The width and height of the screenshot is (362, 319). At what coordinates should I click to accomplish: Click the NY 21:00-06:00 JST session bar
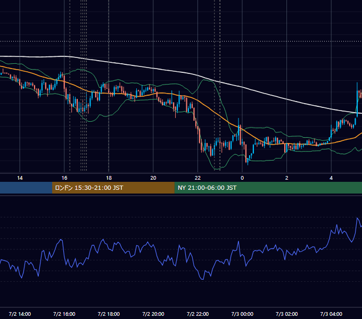tap(268, 188)
